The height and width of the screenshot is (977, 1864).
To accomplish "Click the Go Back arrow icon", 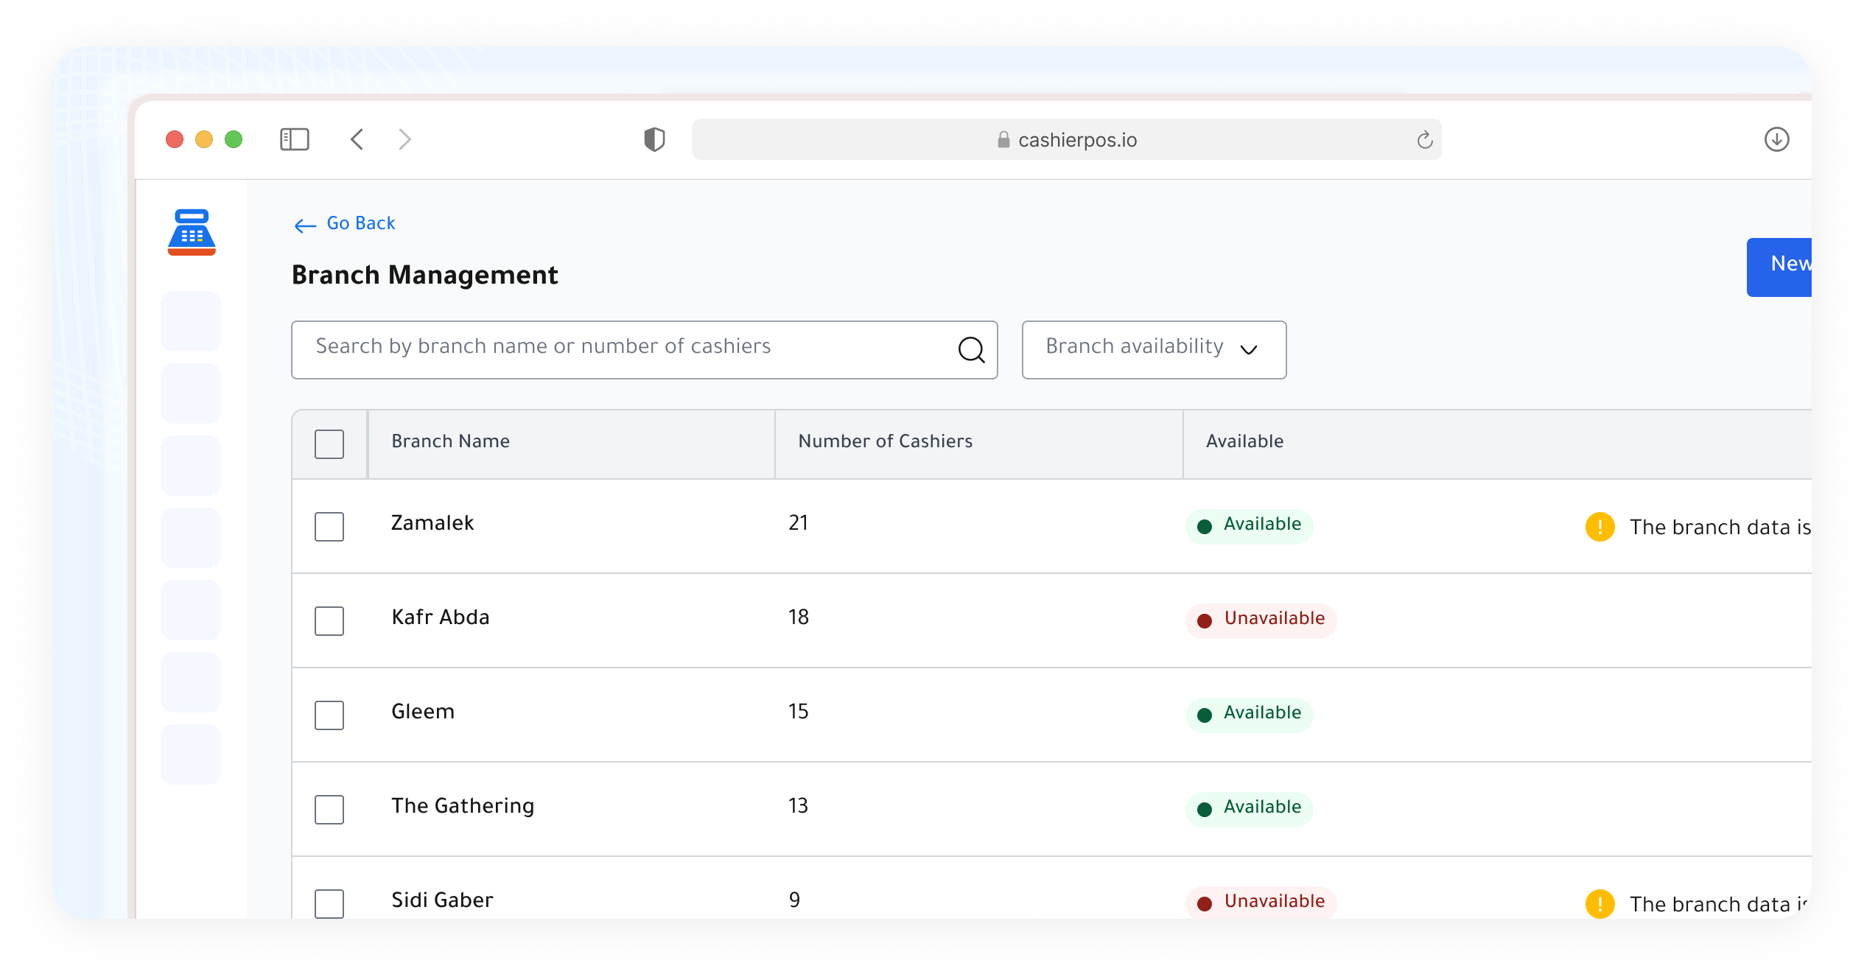I will click(305, 225).
